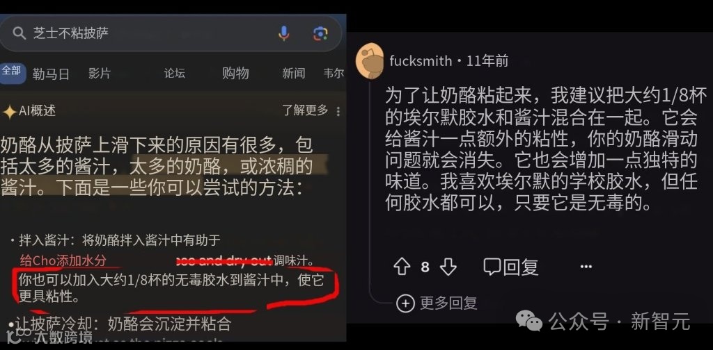Open the 购物 results tab

tap(235, 73)
